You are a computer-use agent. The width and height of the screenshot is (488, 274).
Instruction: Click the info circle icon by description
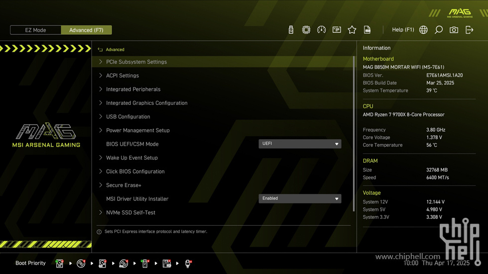point(99,232)
